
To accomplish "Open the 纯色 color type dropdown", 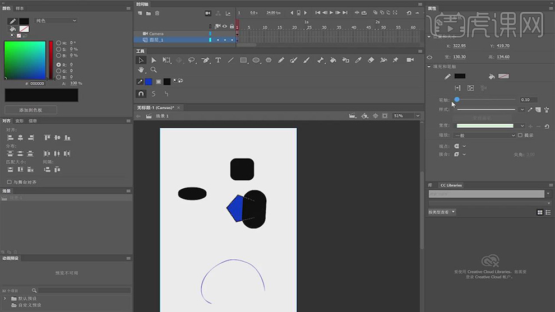I will 56,21.
